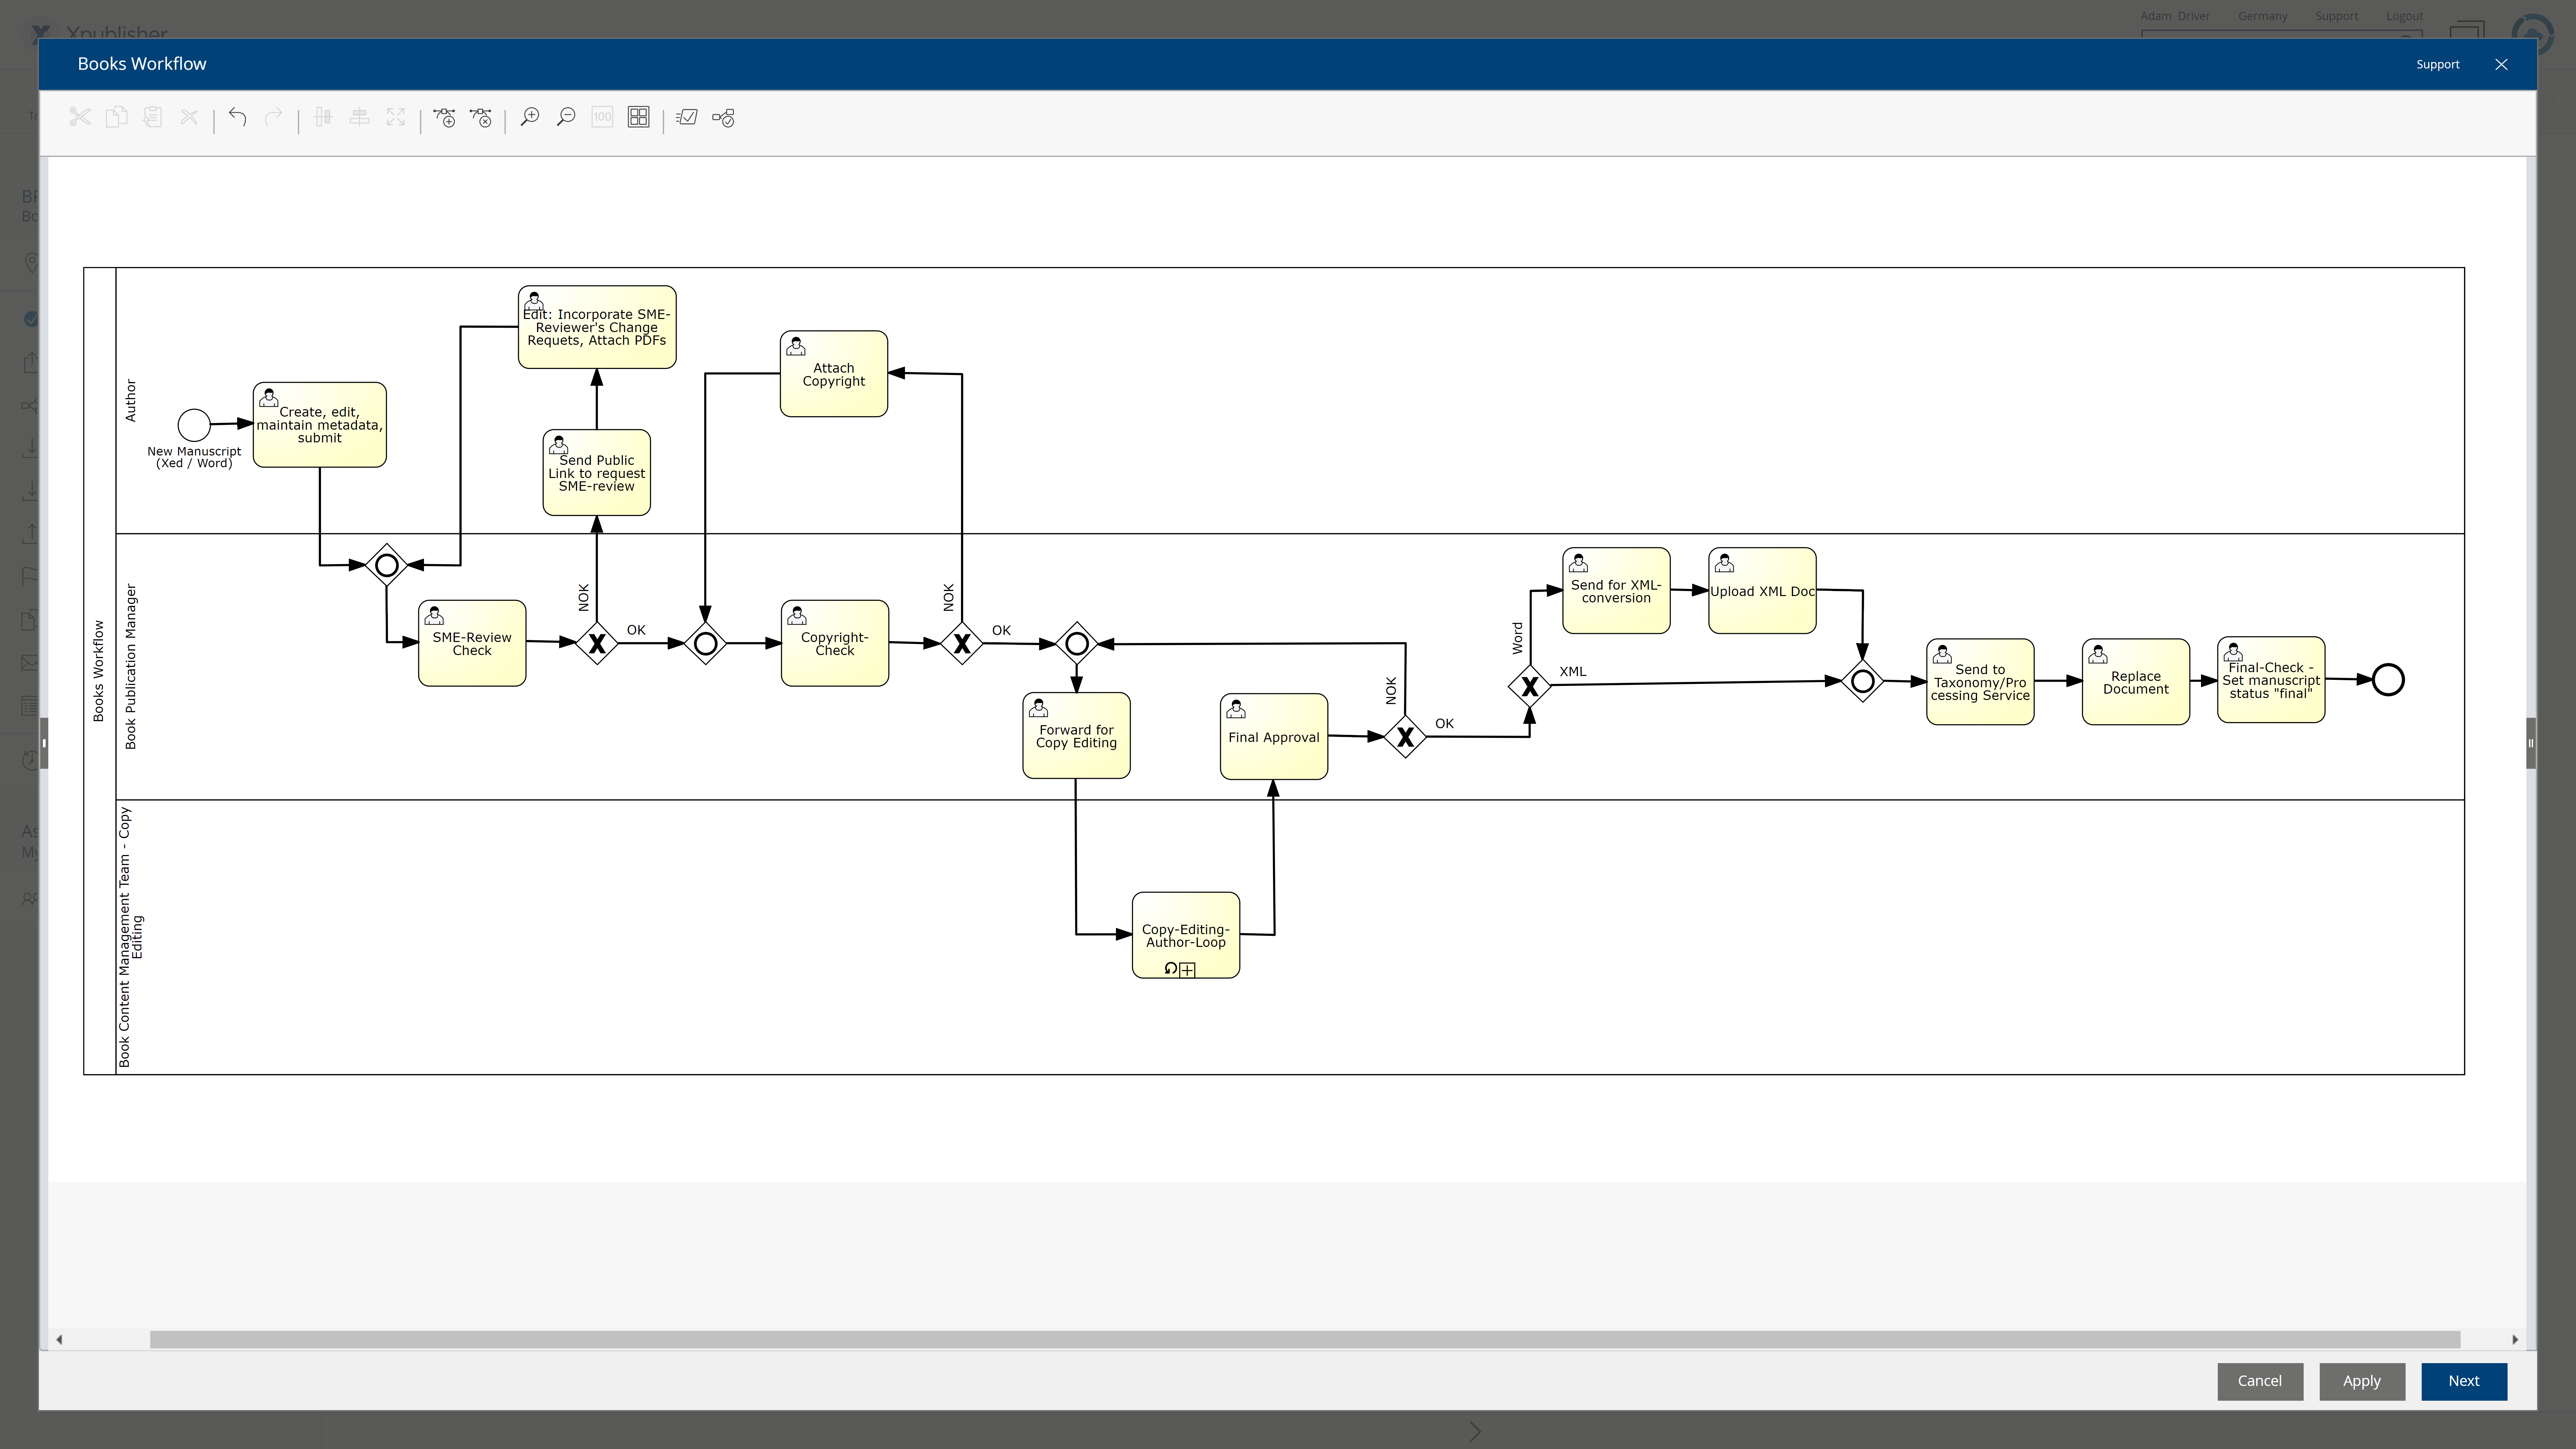
Task: Zoom out with the magnifier minus
Action: pos(566,117)
